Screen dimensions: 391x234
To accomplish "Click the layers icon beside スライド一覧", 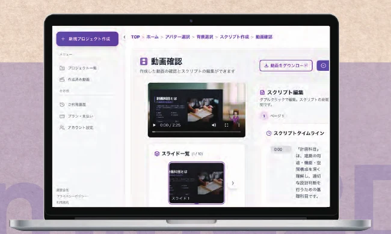I will [x=156, y=154].
